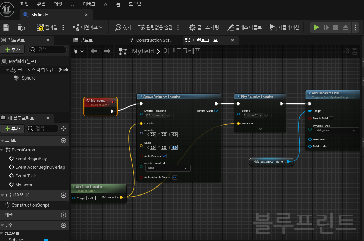This screenshot has height=241, width=364.
Task: Navigate forward with the right arrow
Action: coord(107,51)
